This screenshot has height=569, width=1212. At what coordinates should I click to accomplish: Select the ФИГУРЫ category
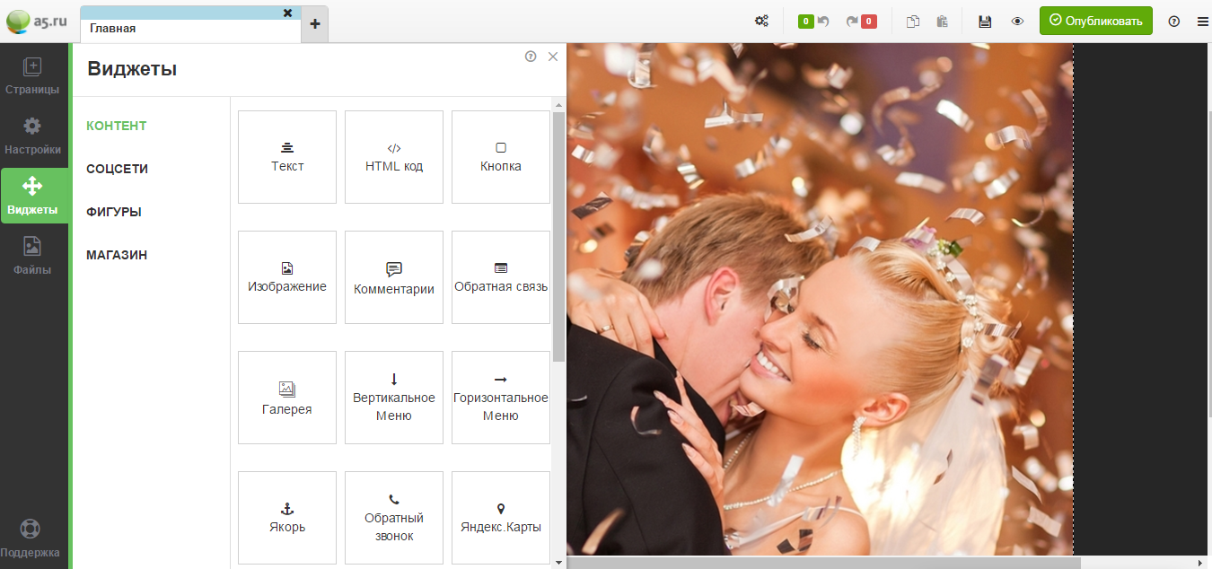tap(114, 212)
